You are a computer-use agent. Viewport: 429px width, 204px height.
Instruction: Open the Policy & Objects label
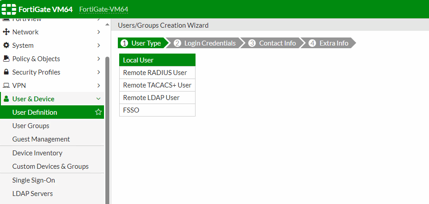pos(36,59)
